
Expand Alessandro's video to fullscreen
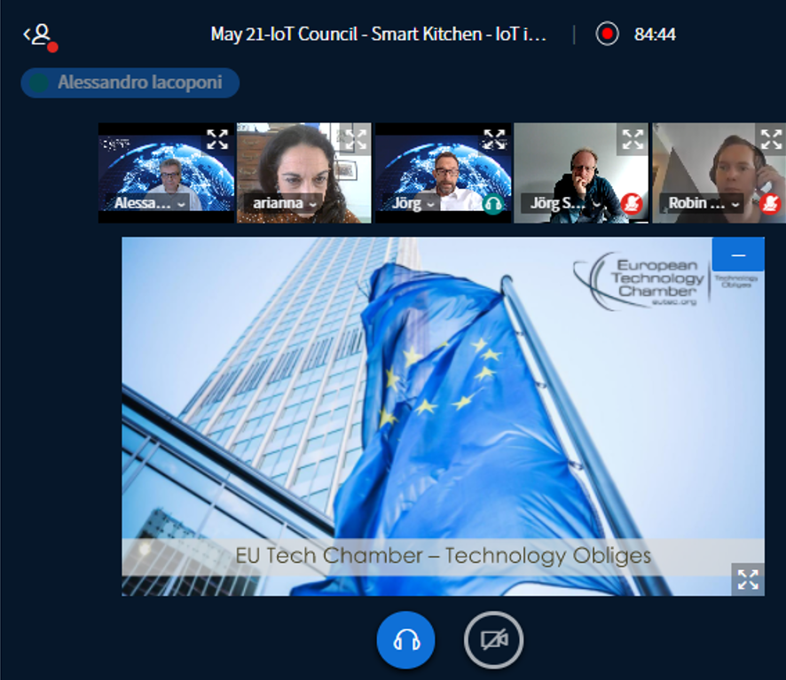(217, 139)
